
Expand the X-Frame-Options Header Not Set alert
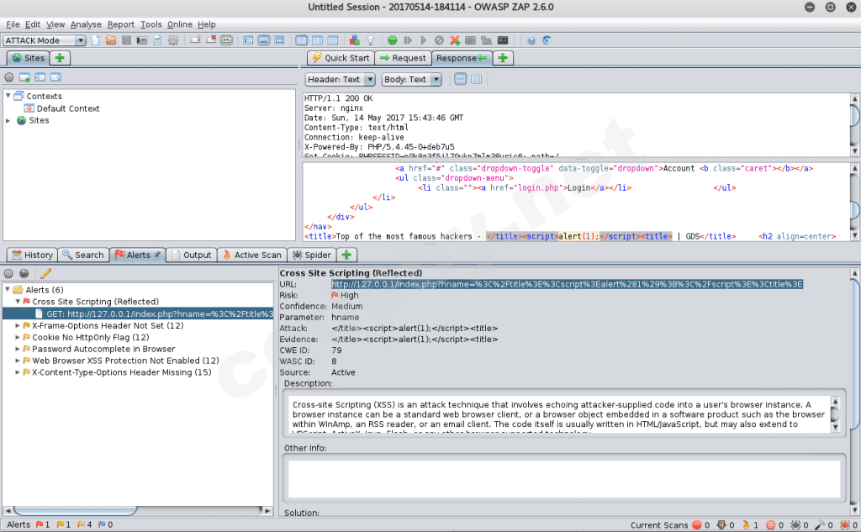(18, 325)
